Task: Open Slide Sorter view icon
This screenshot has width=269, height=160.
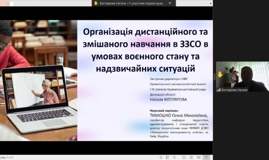Action: tap(191, 157)
